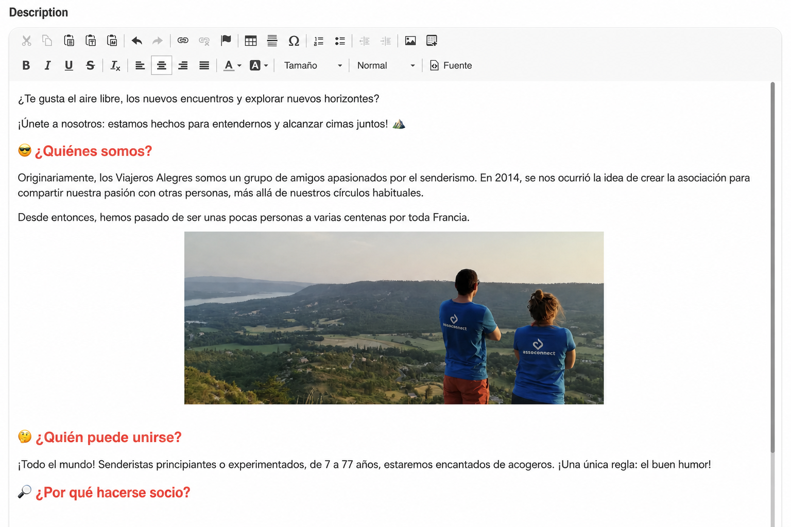Click the 'Description' field label
Viewport: 791px width, 527px height.
point(39,12)
